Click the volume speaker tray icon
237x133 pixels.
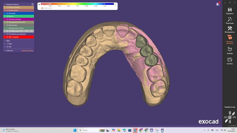click(225, 130)
